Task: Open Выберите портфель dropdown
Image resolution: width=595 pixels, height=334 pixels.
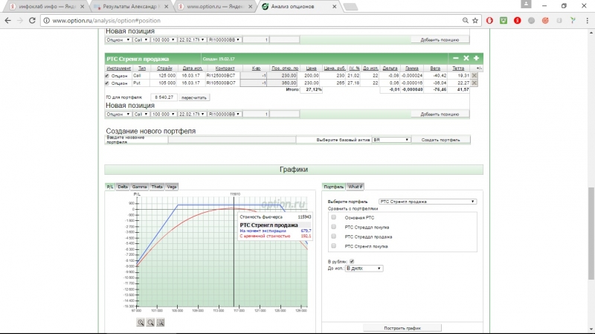Action: (427, 202)
